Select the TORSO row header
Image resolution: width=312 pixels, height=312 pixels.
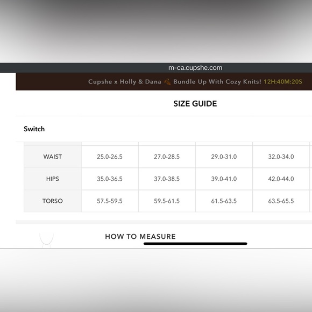click(x=53, y=201)
